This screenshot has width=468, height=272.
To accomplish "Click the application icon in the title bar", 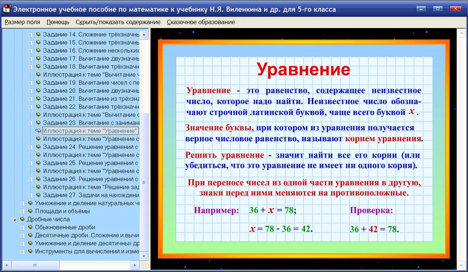I will pyautogui.click(x=7, y=9).
